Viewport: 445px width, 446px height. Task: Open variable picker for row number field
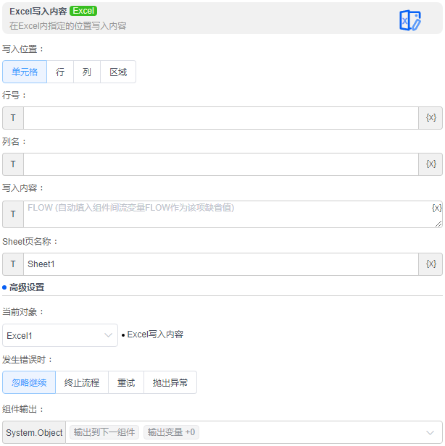click(x=431, y=118)
